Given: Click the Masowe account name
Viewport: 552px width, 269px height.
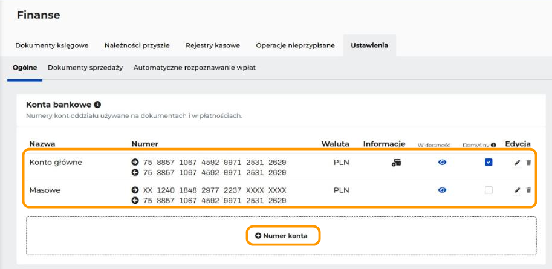Looking at the screenshot, I should (45, 190).
